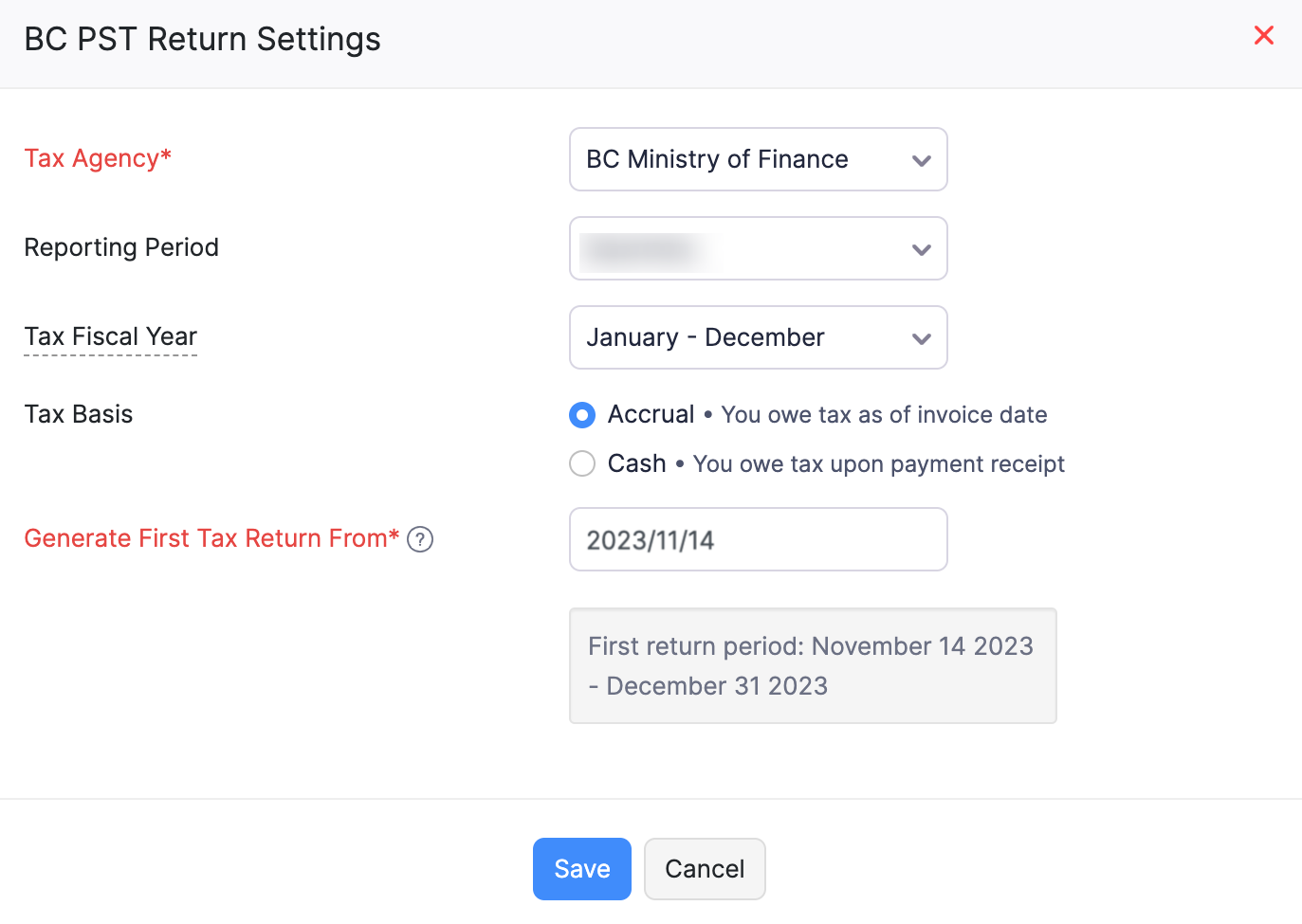Click the Cancel button
Screen dimensions: 1302x924
pyautogui.click(x=705, y=869)
